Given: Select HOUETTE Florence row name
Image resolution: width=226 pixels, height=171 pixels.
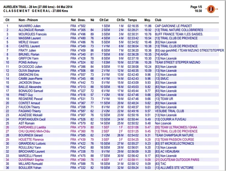Looking at the screenshot, I should click(31, 140).
